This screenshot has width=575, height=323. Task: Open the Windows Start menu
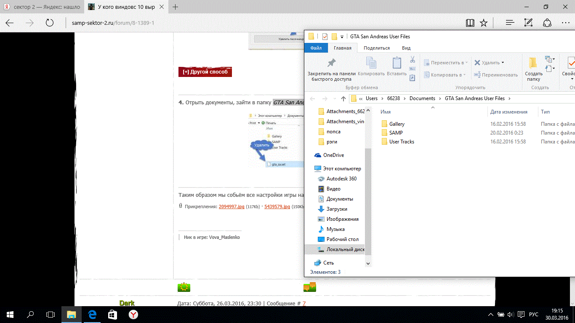(x=10, y=314)
